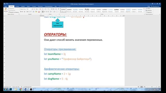Switch to Read Mode view in status bar

point(139,87)
